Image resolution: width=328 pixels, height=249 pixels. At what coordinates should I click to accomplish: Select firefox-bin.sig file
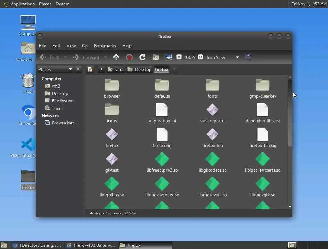(x=263, y=138)
